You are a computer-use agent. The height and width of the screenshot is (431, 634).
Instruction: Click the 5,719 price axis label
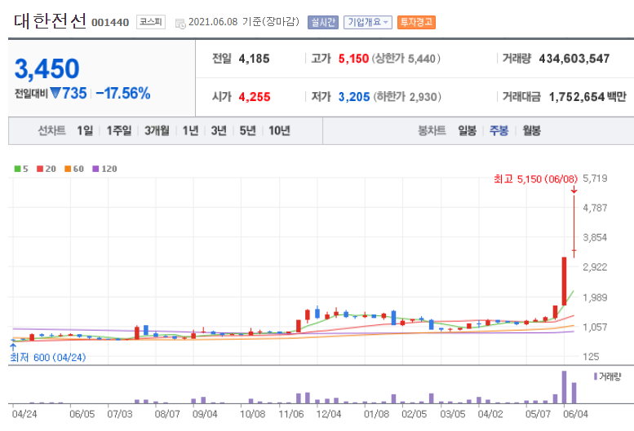point(595,178)
